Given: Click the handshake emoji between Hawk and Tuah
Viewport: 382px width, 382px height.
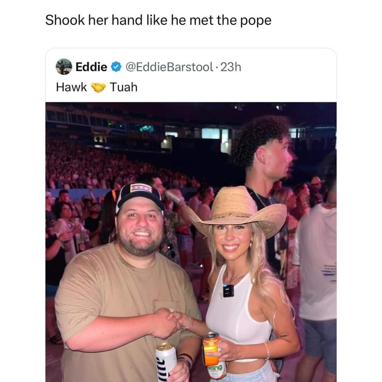Looking at the screenshot, I should tap(98, 87).
